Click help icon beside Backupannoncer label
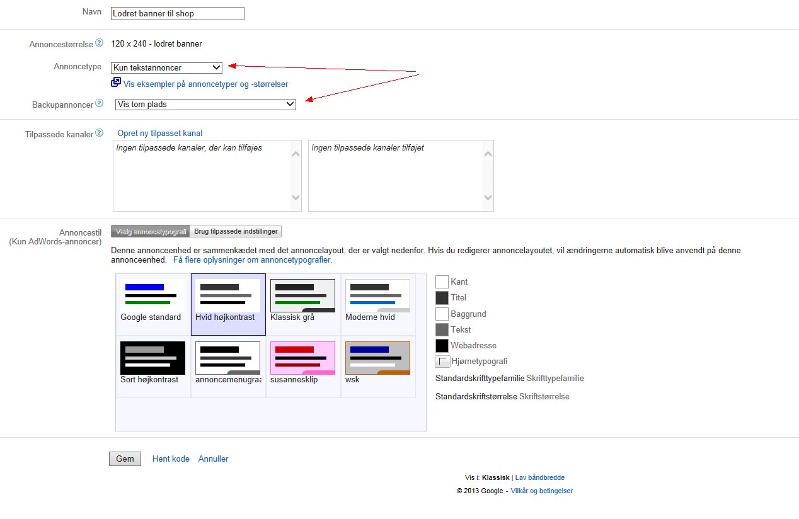The height and width of the screenshot is (519, 799). pos(99,103)
